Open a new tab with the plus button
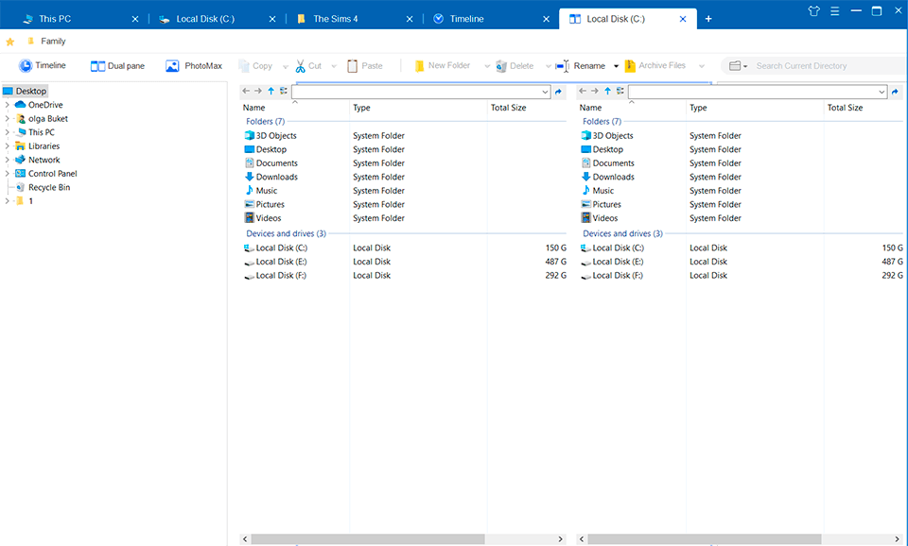The image size is (908, 546). click(x=710, y=17)
